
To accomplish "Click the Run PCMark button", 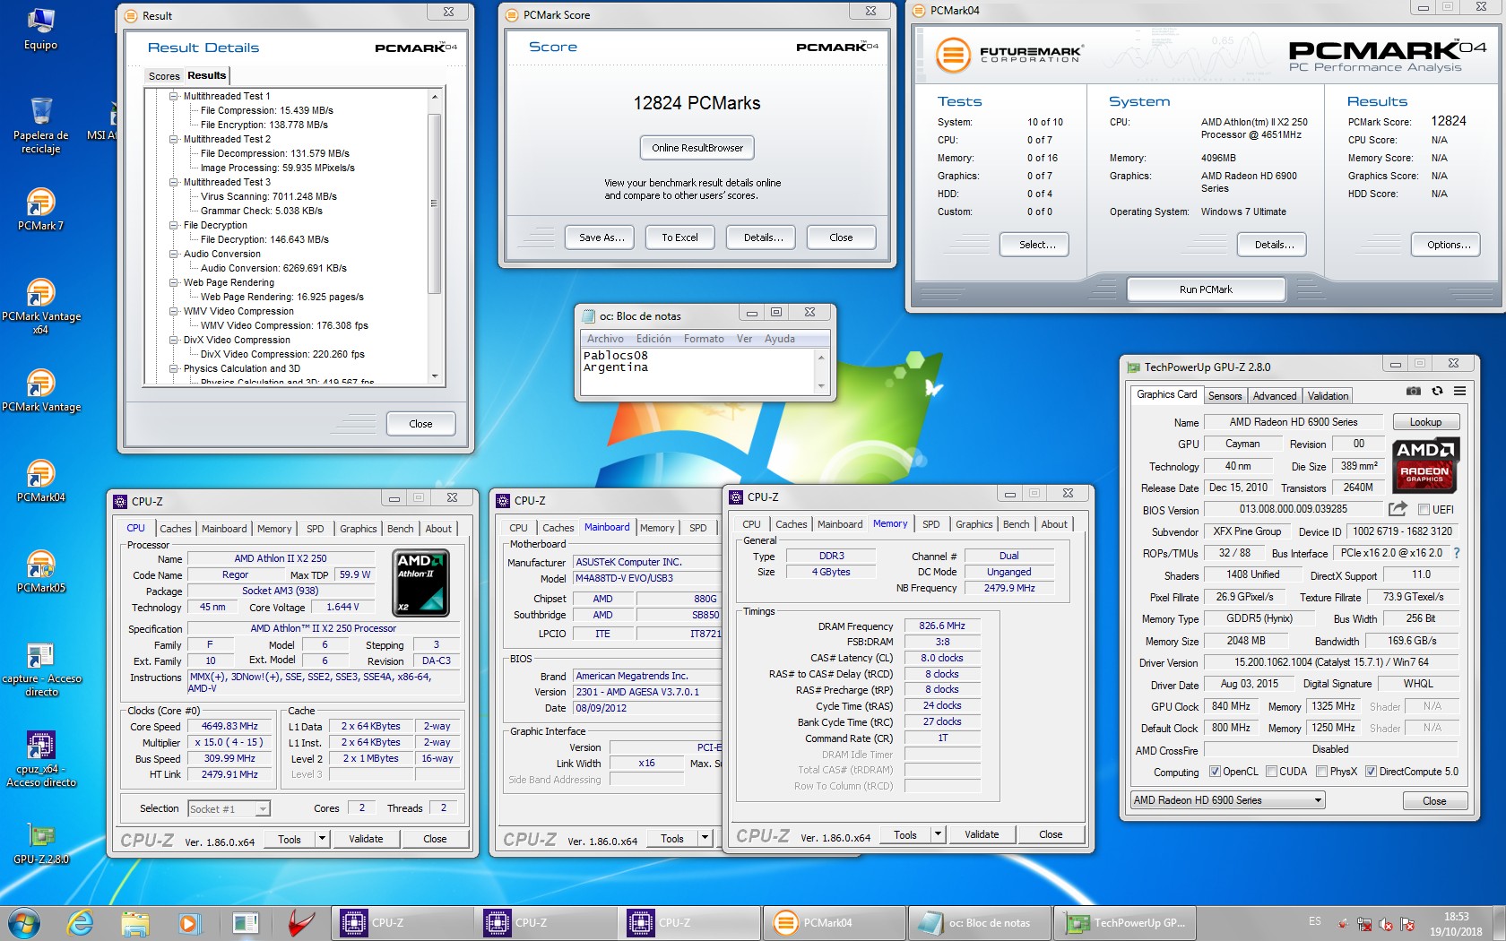I will point(1206,289).
